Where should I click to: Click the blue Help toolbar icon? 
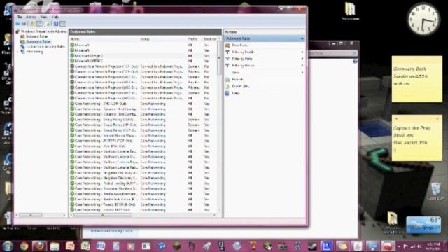(x=56, y=24)
